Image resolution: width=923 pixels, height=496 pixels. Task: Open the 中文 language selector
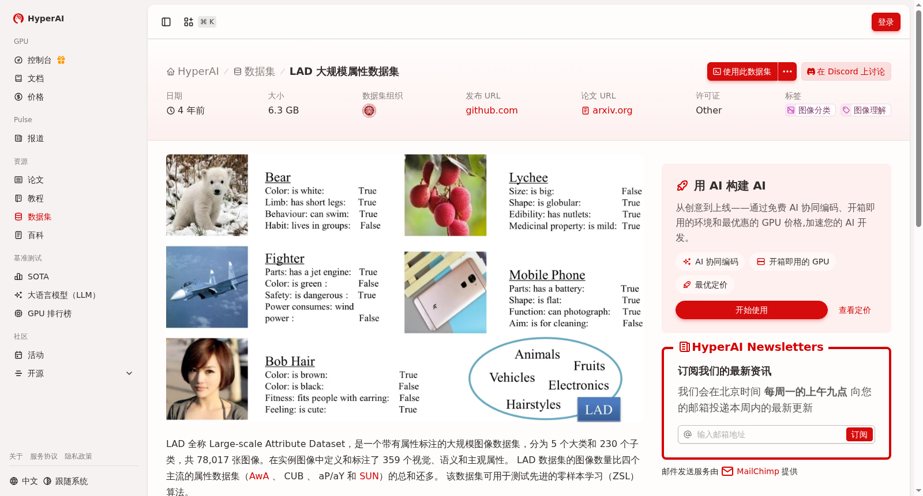pos(24,481)
